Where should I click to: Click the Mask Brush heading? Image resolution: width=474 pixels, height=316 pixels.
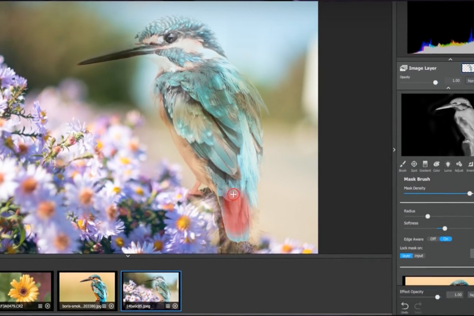[417, 179]
